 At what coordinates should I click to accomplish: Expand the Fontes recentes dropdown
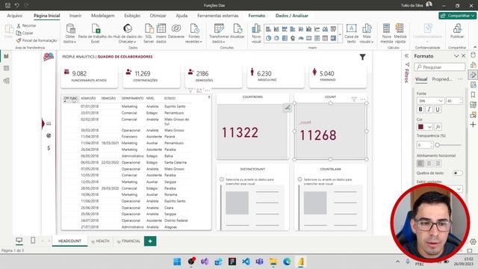tap(193, 33)
